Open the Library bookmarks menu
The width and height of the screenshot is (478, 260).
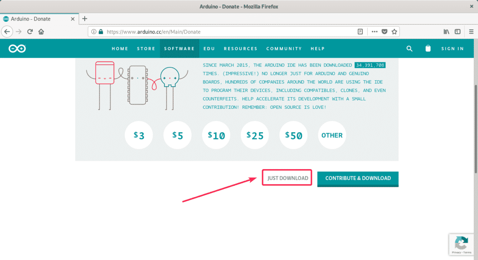446,31
